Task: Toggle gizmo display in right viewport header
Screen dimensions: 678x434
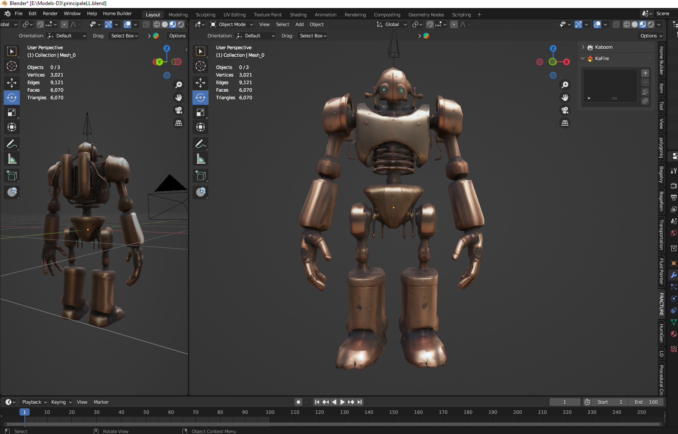Action: [578, 24]
